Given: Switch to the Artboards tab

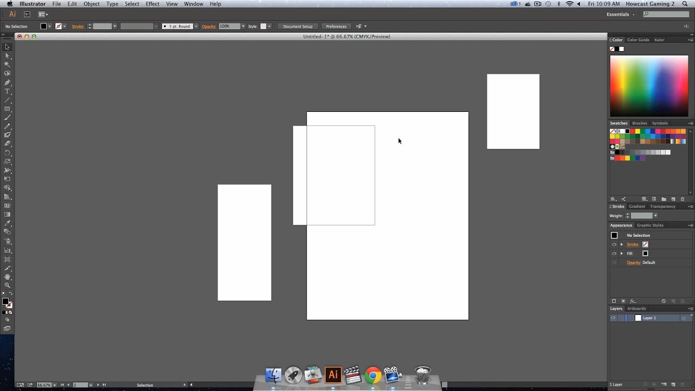Looking at the screenshot, I should 636,308.
